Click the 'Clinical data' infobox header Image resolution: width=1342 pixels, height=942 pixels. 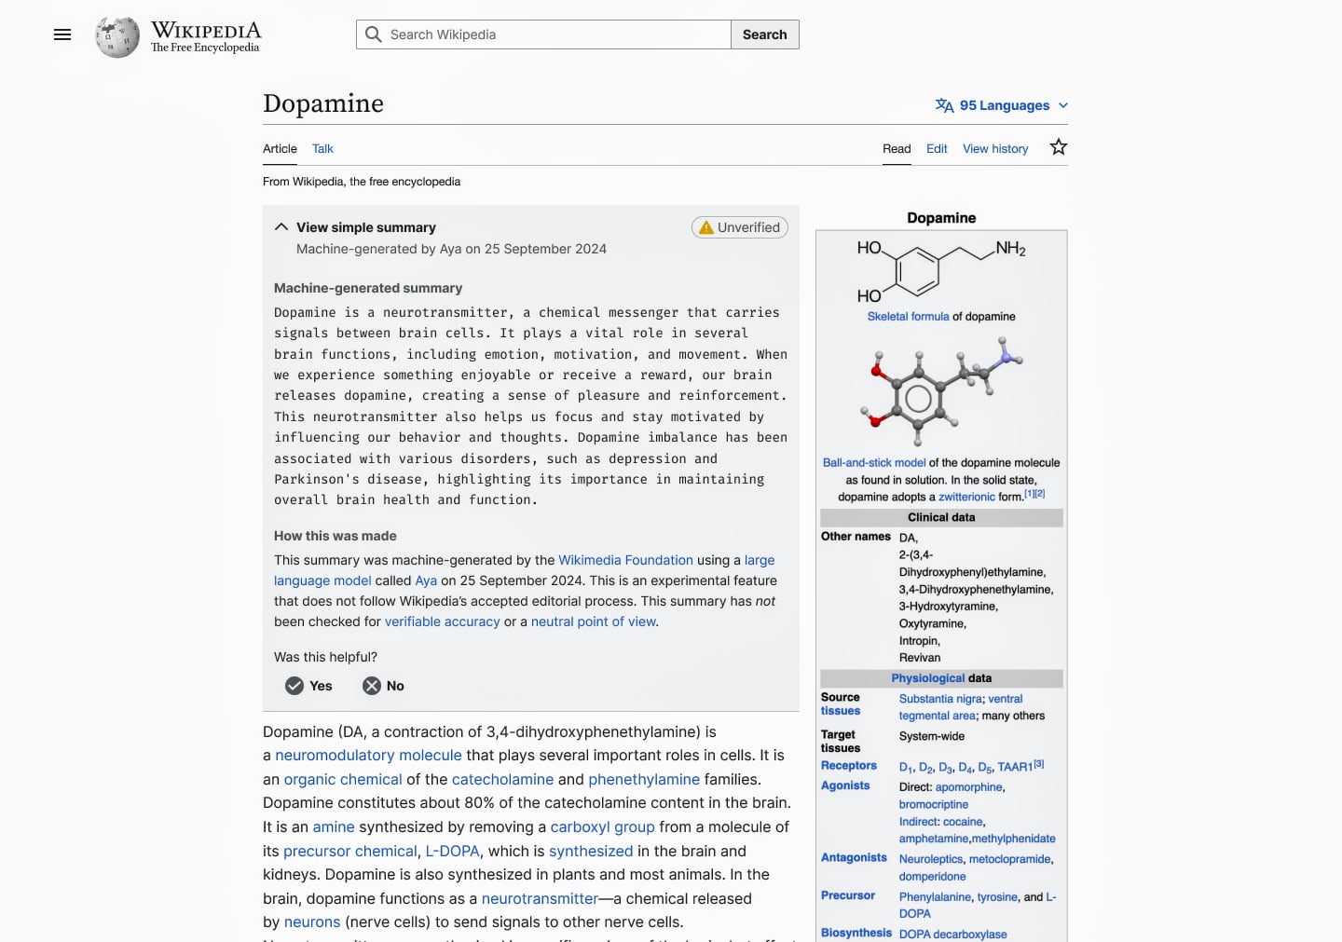[941, 518]
